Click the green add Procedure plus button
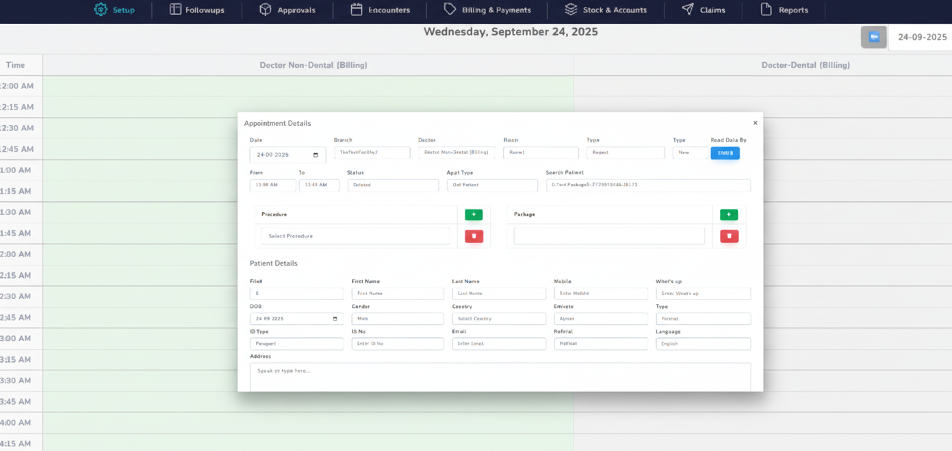 tap(474, 215)
